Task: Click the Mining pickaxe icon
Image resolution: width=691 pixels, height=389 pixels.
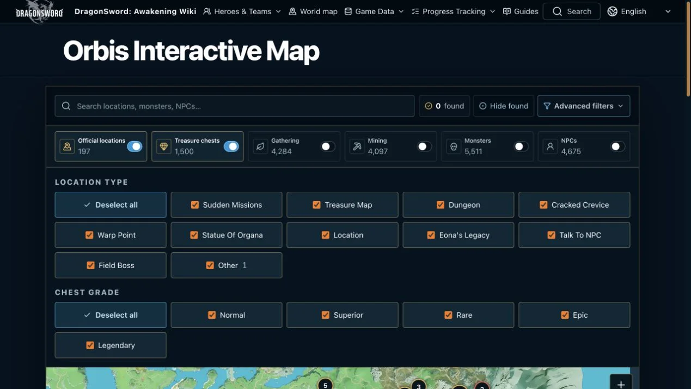Action: coord(357,147)
